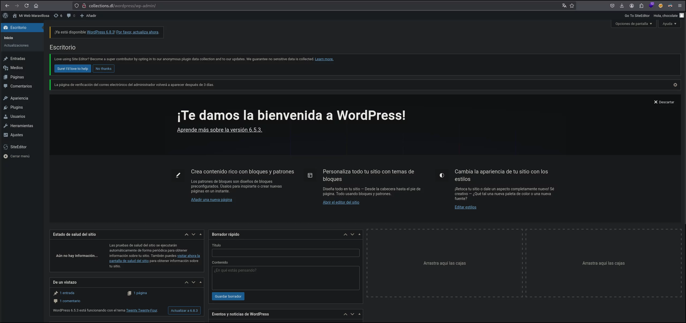
Task: Click the Guardar borrador button
Action: point(228,296)
